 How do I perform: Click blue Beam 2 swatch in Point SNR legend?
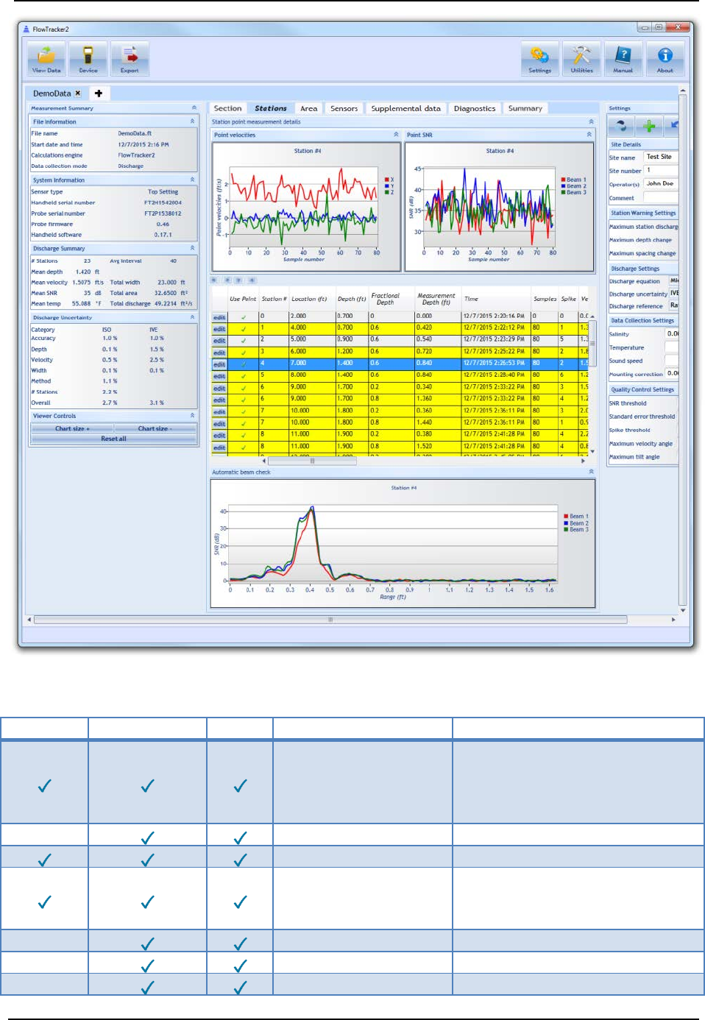pyautogui.click(x=564, y=186)
